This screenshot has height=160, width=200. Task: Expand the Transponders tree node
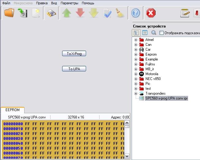click(x=136, y=93)
